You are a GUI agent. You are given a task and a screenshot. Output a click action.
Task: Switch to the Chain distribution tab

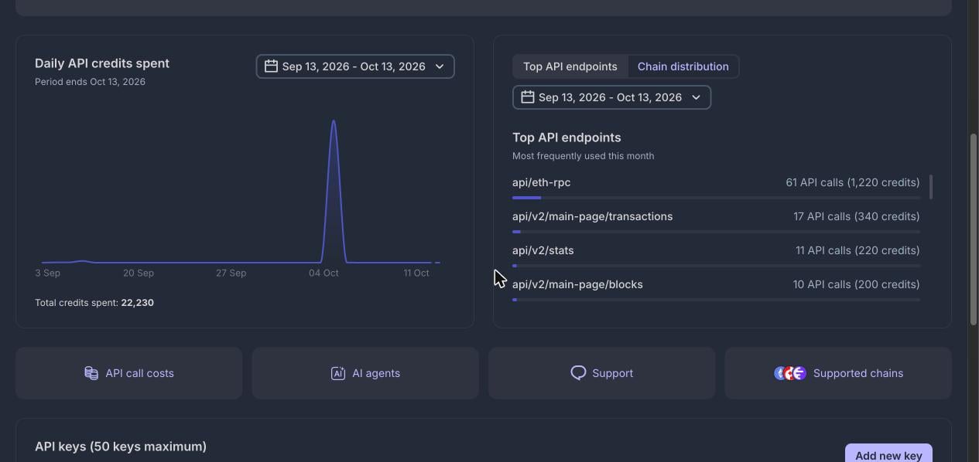click(x=683, y=66)
